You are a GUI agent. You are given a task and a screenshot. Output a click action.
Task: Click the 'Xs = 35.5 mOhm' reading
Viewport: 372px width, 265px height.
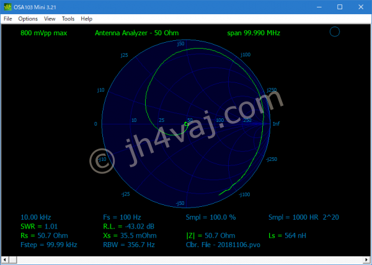(130, 236)
